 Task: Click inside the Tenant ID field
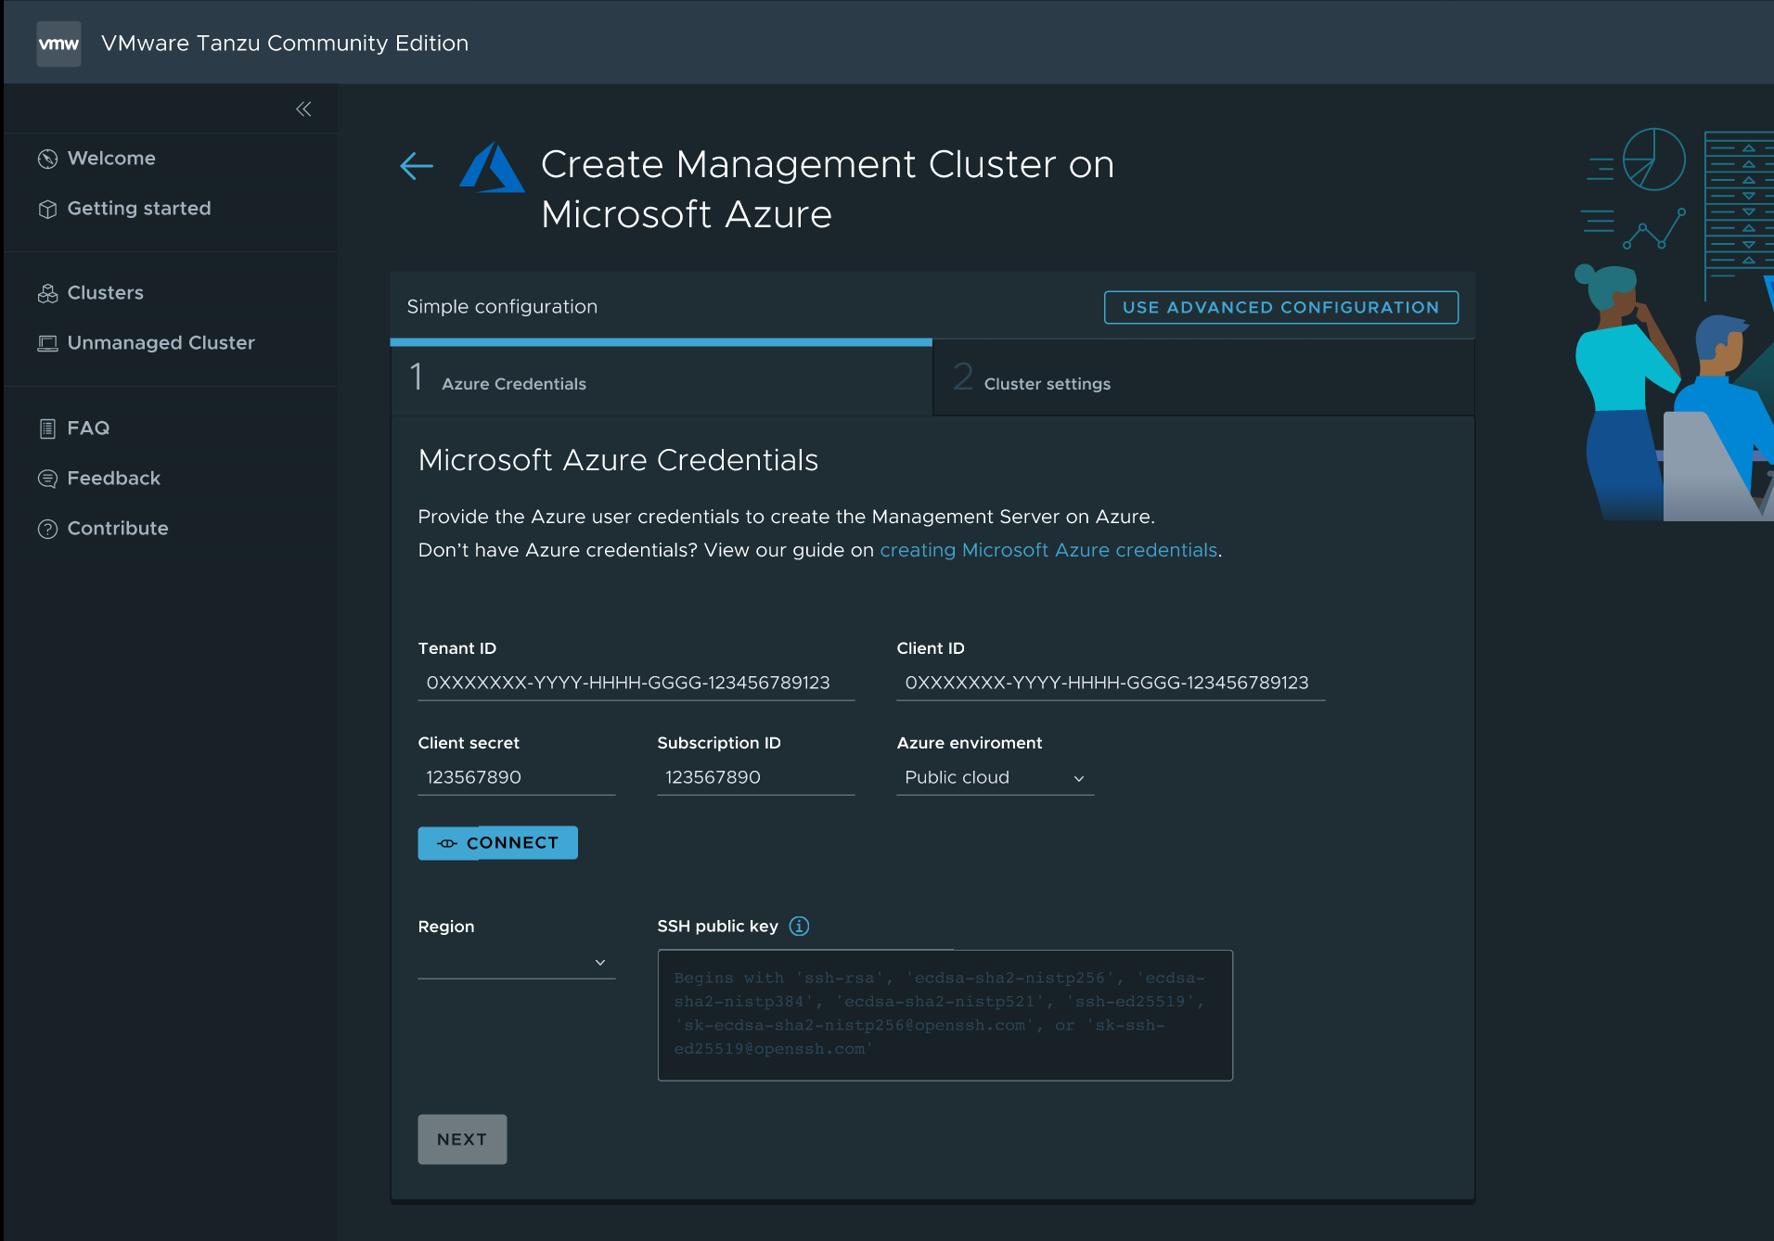(x=636, y=683)
